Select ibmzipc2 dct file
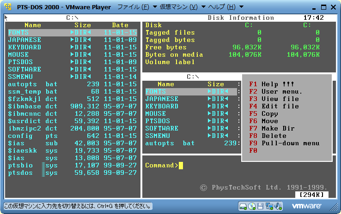Screen dimensions: 341x214 [x=73, y=129]
